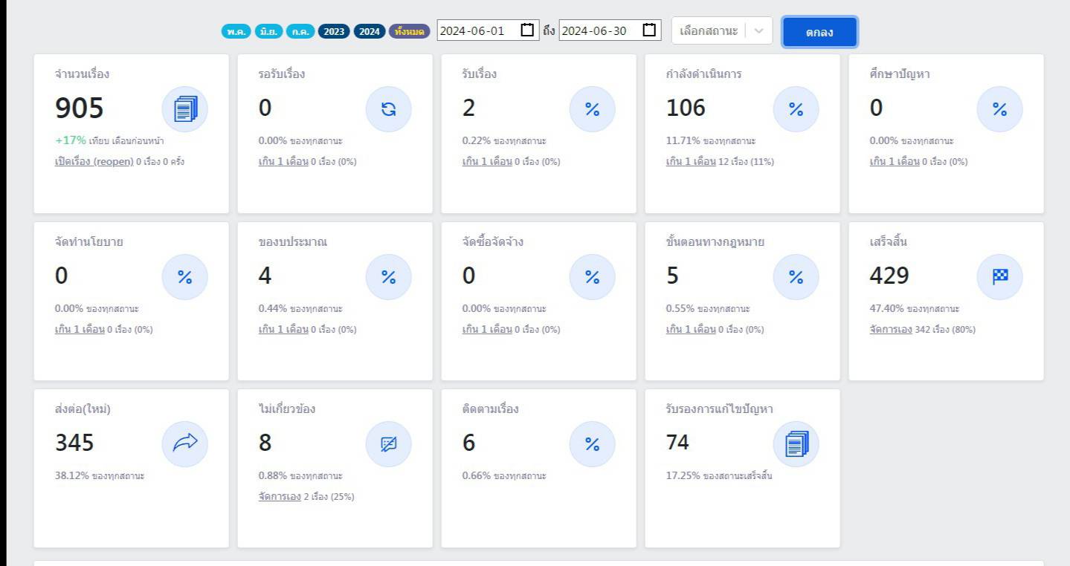This screenshot has height=566, width=1070.
Task: Open the เปิดเรื่อง (reopen) link
Action: tap(94, 161)
